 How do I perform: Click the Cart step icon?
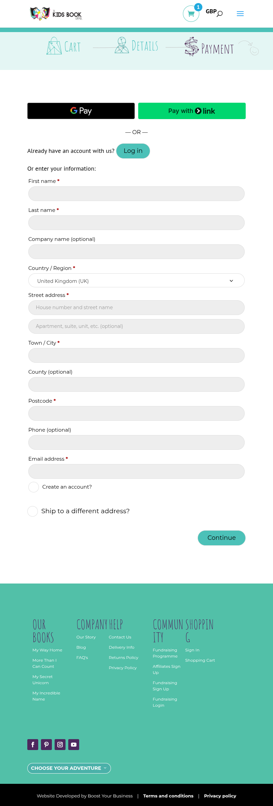[x=54, y=46]
